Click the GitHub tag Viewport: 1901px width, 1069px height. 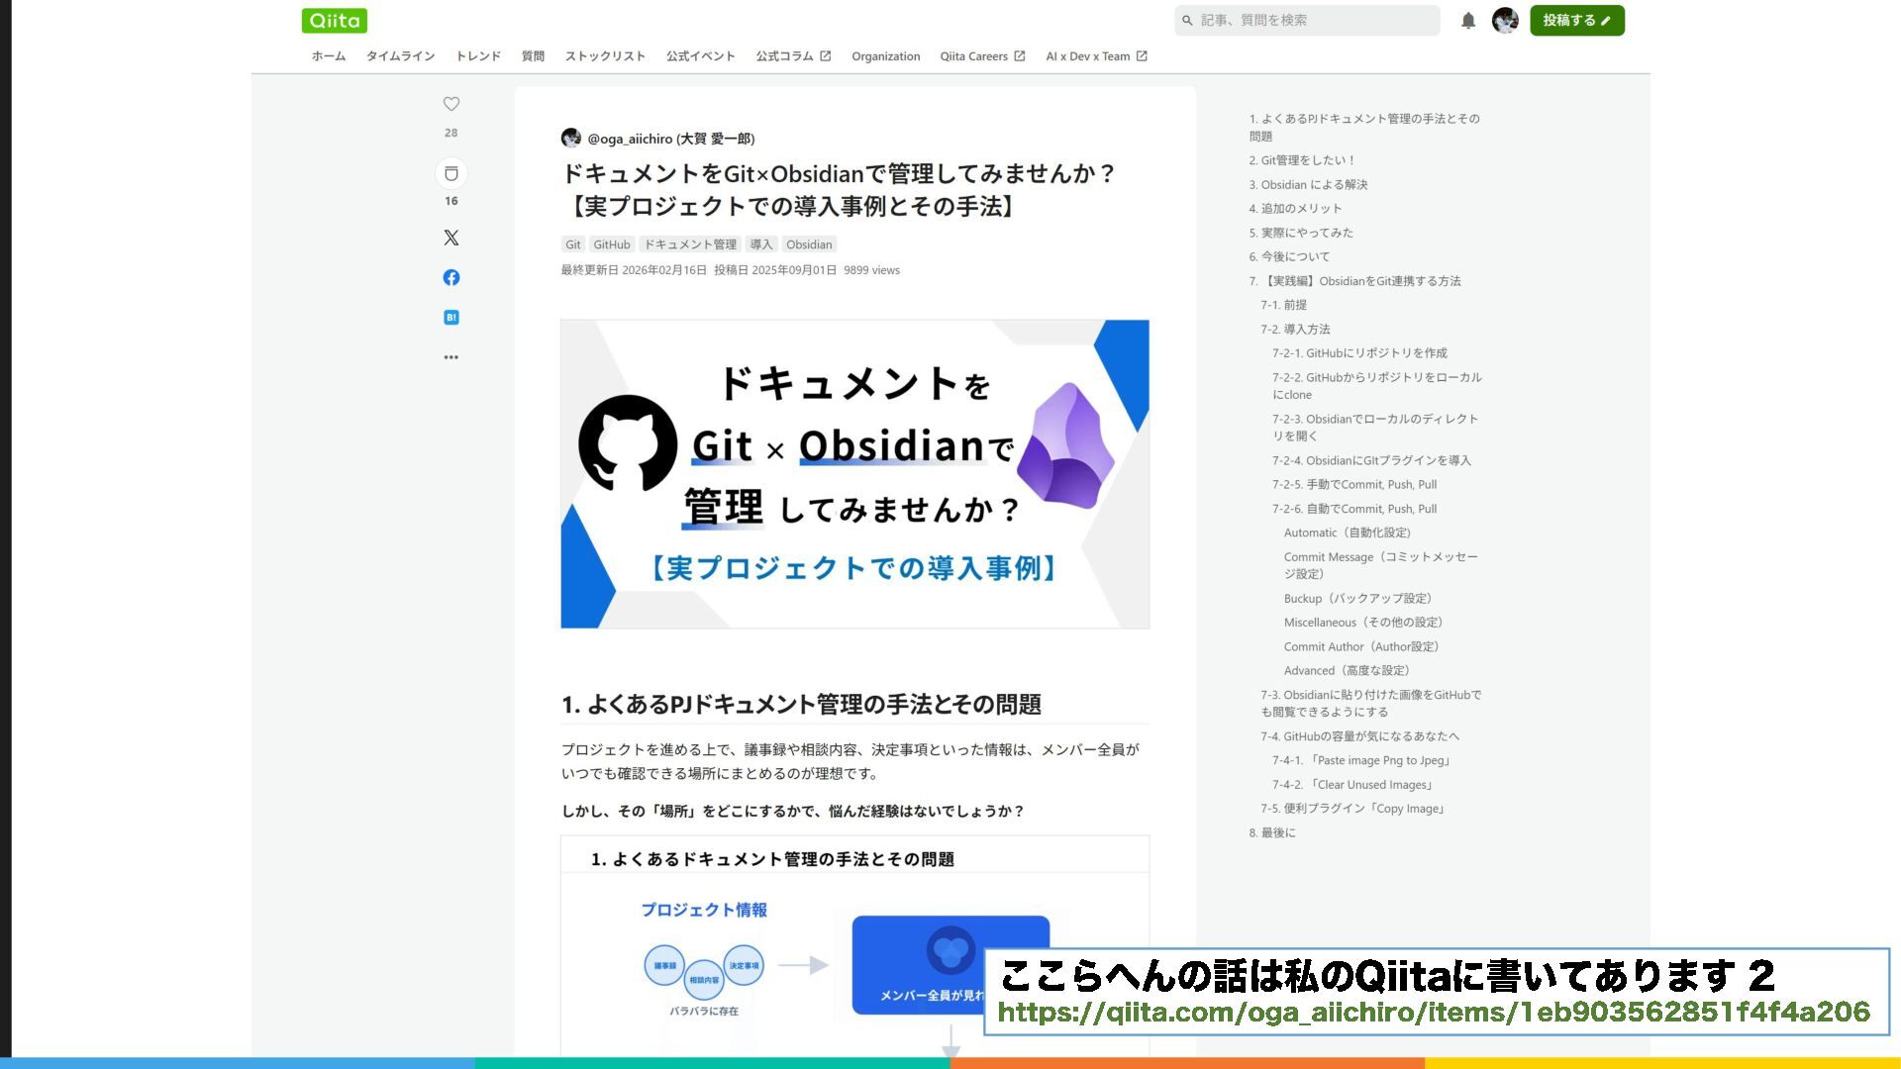[x=611, y=244]
